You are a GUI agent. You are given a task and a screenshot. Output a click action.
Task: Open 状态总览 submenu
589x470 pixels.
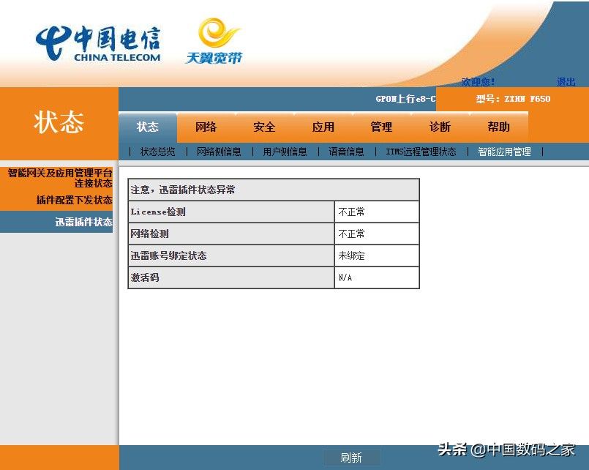tap(157, 152)
